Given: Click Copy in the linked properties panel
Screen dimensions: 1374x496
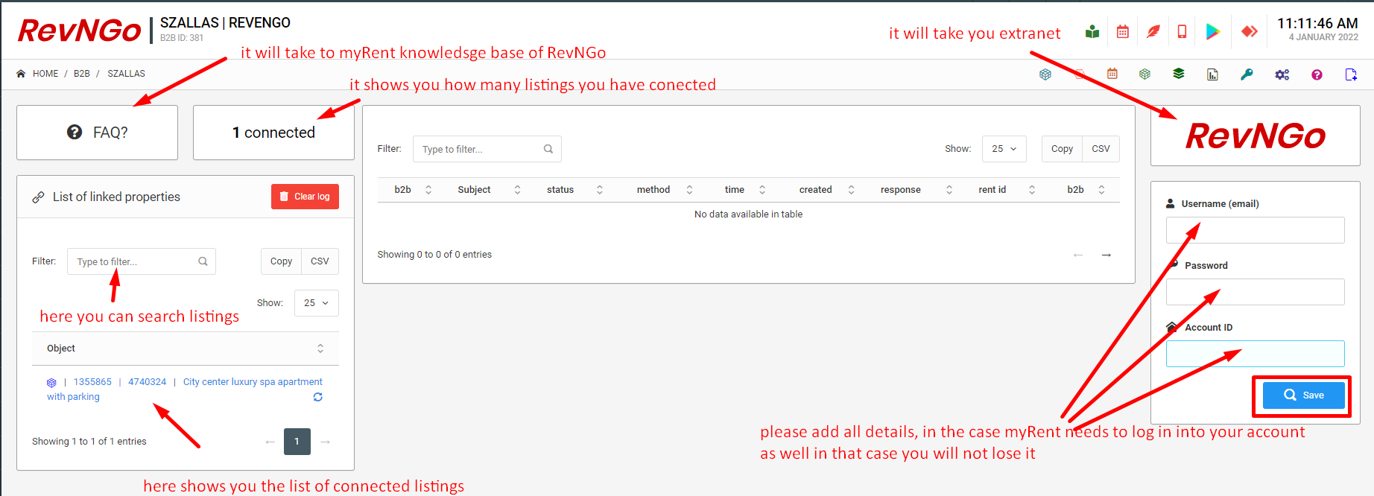Looking at the screenshot, I should [281, 261].
